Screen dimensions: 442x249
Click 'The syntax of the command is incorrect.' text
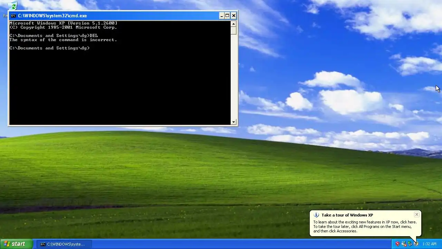tap(63, 40)
